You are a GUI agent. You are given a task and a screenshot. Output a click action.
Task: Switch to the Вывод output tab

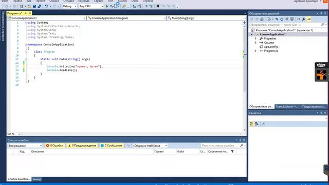coord(36,179)
